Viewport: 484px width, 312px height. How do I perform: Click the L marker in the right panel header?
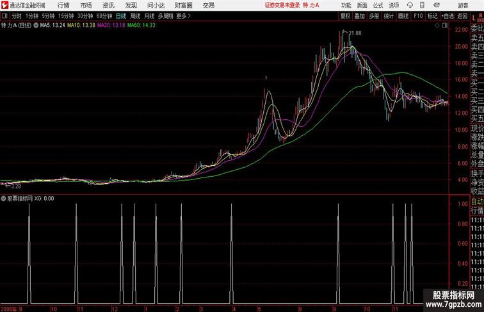point(474,18)
